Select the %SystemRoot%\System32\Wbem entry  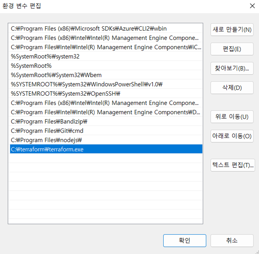click(x=106, y=75)
